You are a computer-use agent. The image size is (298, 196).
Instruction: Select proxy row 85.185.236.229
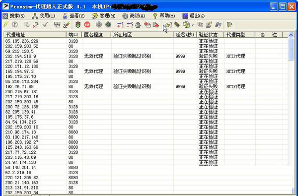[x=146, y=41]
